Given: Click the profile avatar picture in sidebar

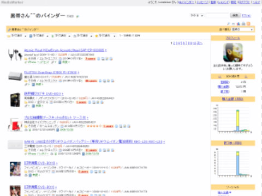Looking at the screenshot, I should click(x=233, y=53).
